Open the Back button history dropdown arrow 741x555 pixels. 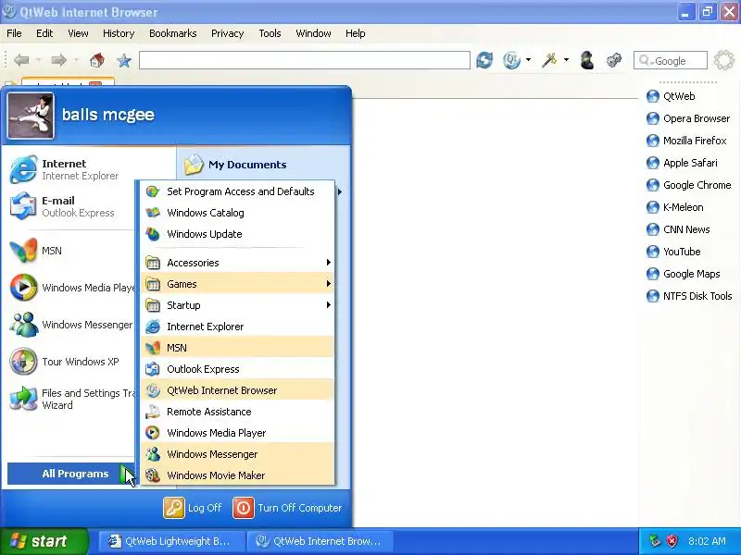[38, 60]
